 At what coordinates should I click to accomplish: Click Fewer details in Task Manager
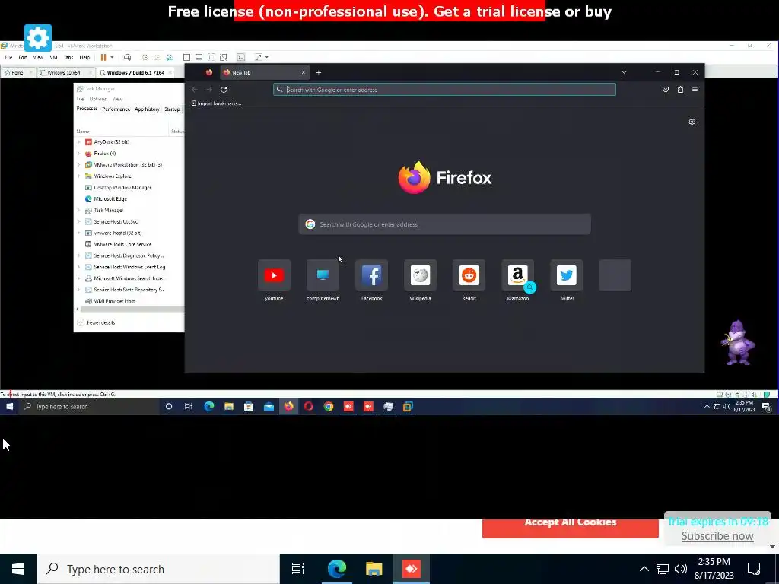click(x=97, y=322)
